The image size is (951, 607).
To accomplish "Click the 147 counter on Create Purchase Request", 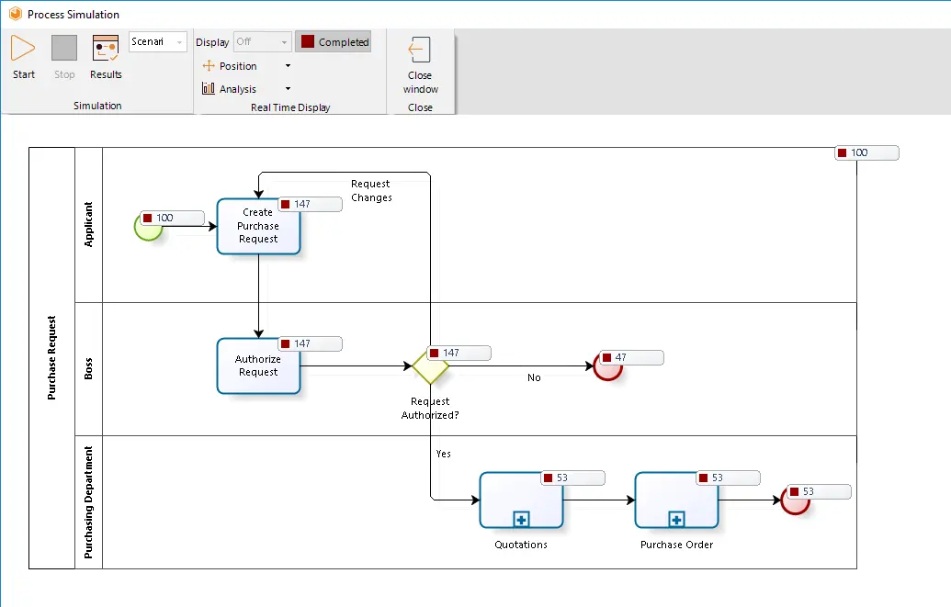I will click(x=310, y=205).
